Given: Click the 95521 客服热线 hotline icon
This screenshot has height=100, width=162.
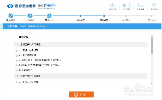Looking at the screenshot, I should pyautogui.click(x=141, y=5).
